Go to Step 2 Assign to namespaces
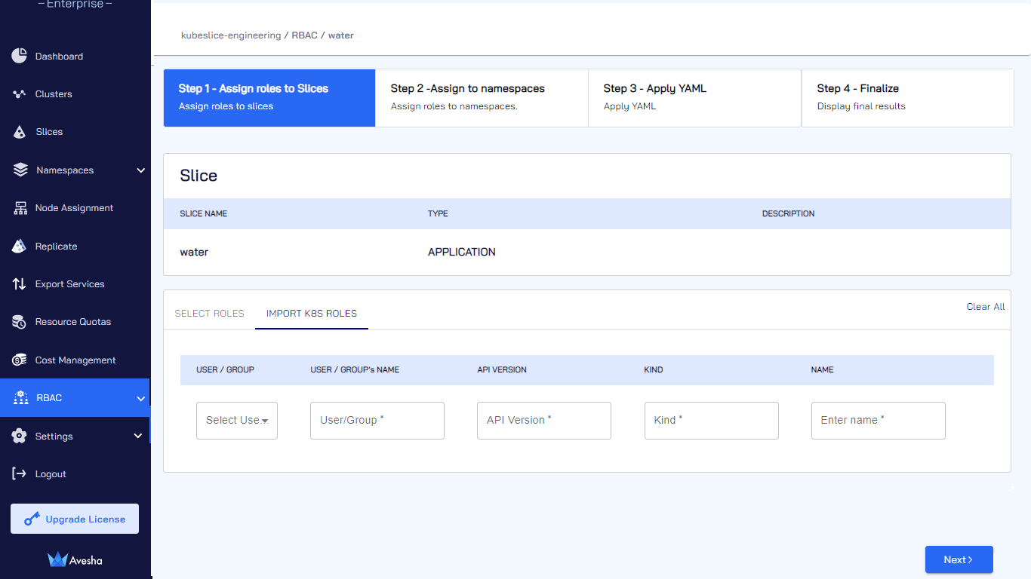The image size is (1031, 579). [482, 98]
